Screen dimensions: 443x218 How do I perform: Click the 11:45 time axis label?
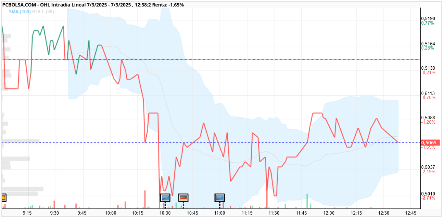[x=302, y=213]
